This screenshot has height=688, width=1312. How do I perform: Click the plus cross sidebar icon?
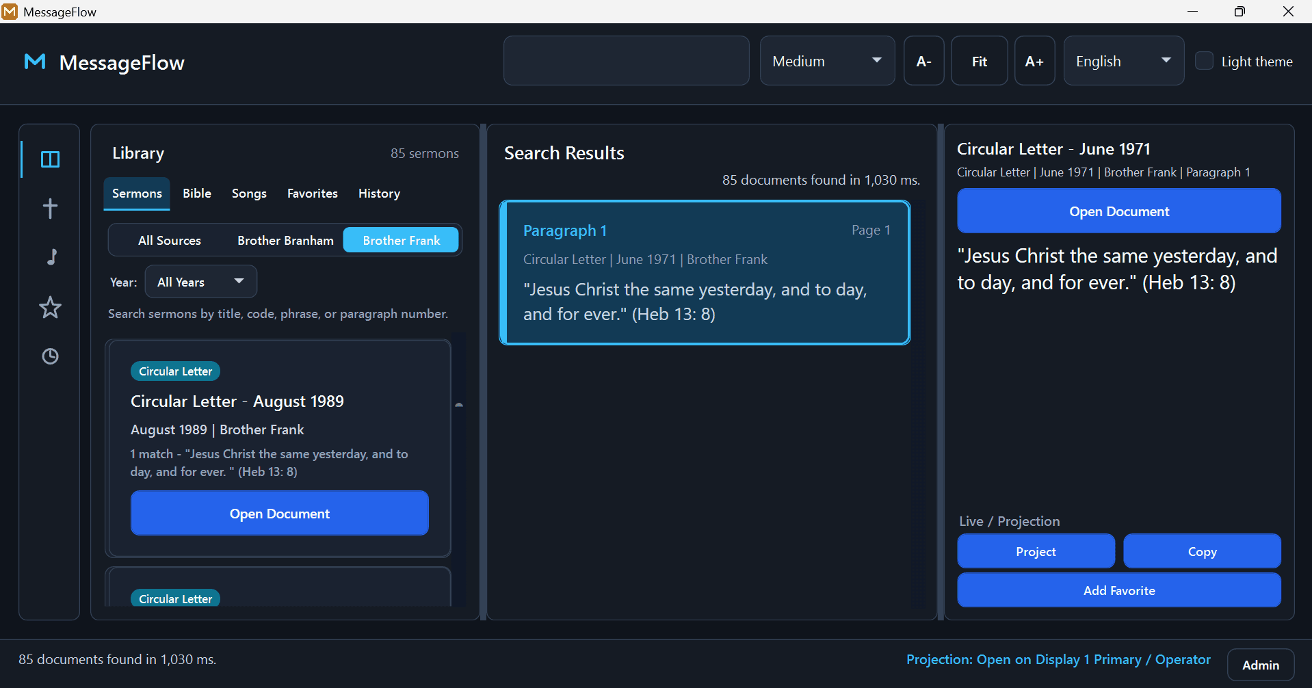pos(50,208)
